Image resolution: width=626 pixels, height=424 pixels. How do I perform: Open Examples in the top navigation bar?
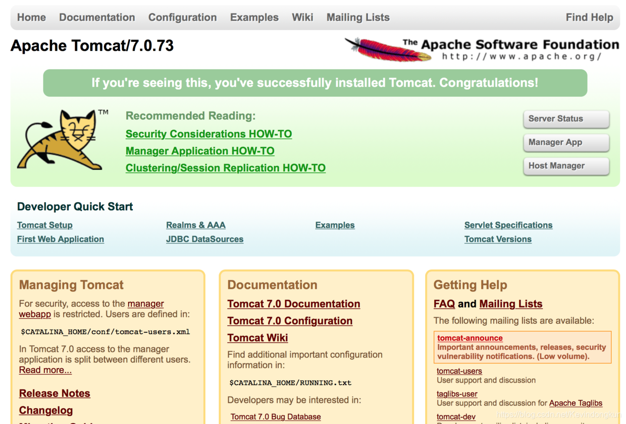point(254,17)
